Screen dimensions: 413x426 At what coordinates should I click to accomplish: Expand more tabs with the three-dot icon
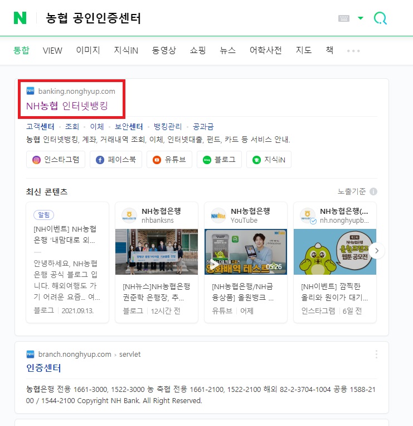coord(353,51)
